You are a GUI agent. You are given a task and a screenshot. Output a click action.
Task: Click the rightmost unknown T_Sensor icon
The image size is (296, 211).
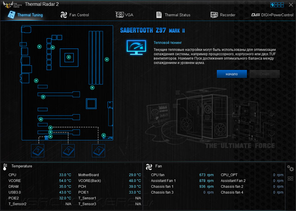tap(99, 151)
